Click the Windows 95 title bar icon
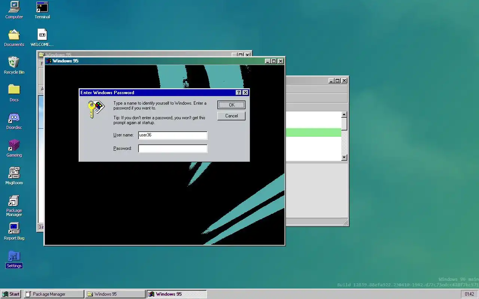Image resolution: width=479 pixels, height=299 pixels. (49, 61)
